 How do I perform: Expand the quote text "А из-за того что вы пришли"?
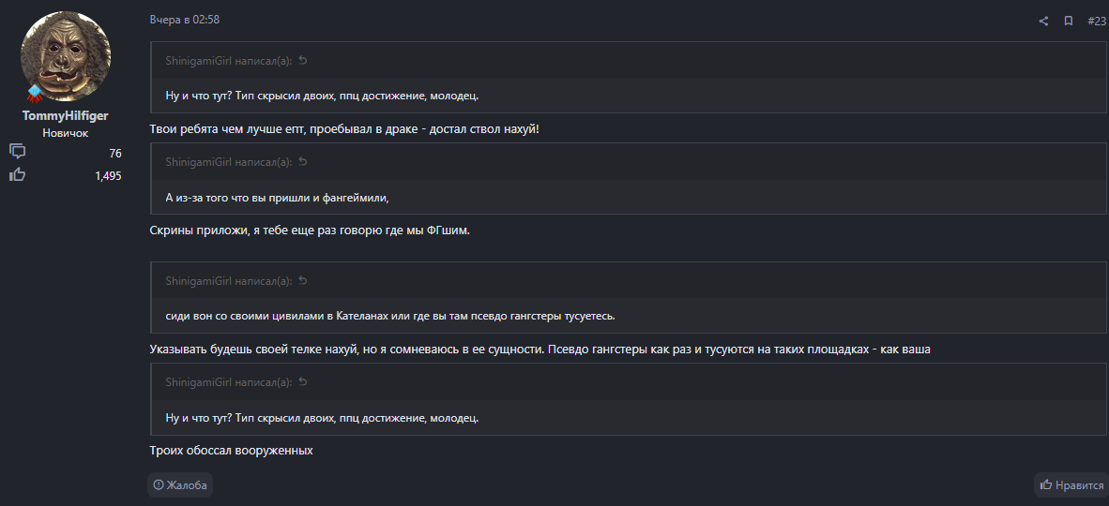277,198
